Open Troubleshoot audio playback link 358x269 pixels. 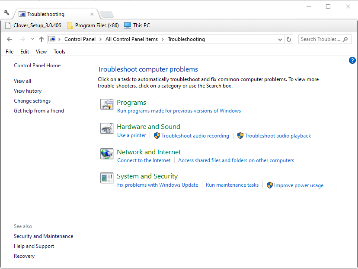(x=278, y=136)
